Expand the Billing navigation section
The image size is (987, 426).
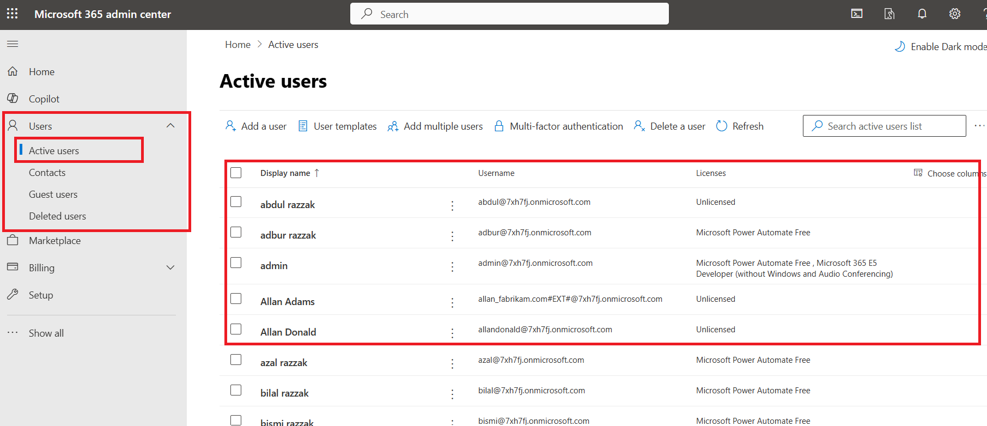click(x=170, y=267)
